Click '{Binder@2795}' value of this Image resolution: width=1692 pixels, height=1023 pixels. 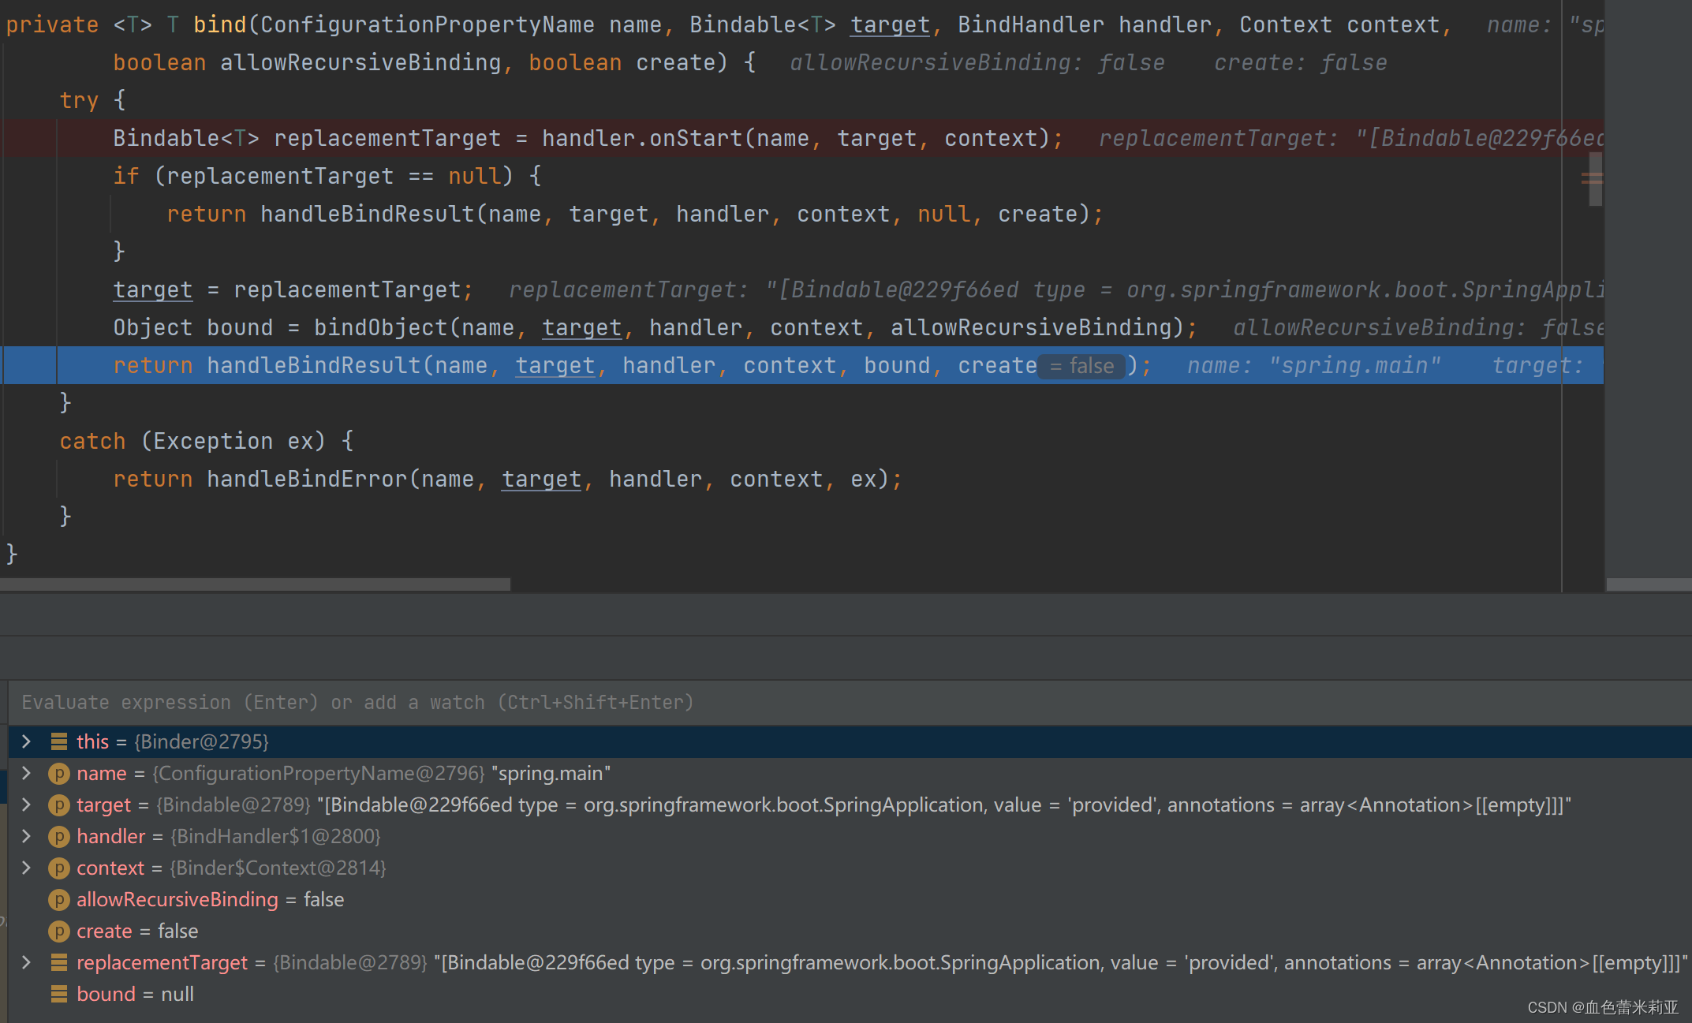click(x=201, y=741)
